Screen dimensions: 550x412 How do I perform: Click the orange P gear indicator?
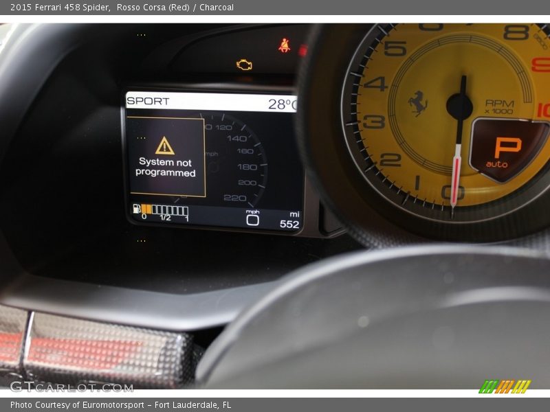(x=508, y=147)
